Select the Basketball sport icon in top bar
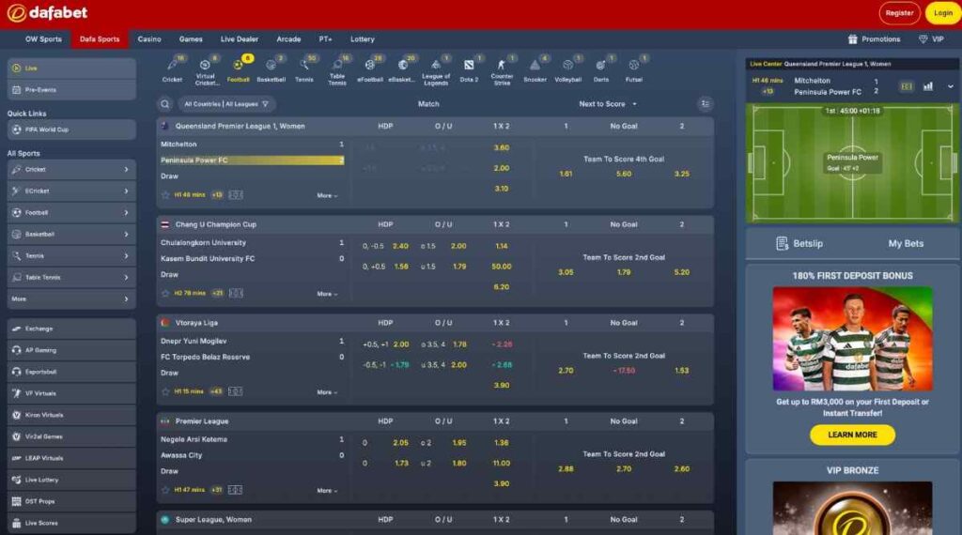 tap(272, 69)
